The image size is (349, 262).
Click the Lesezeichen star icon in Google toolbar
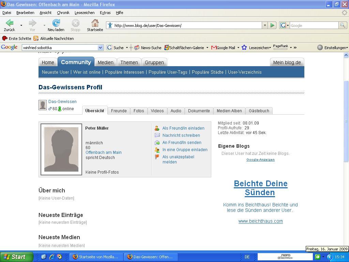point(244,48)
